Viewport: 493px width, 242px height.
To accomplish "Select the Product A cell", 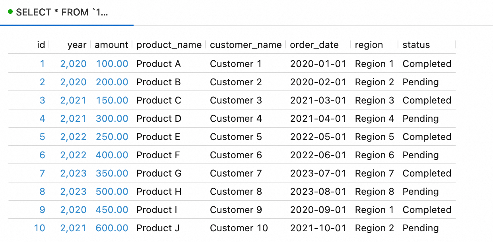I will pos(159,64).
